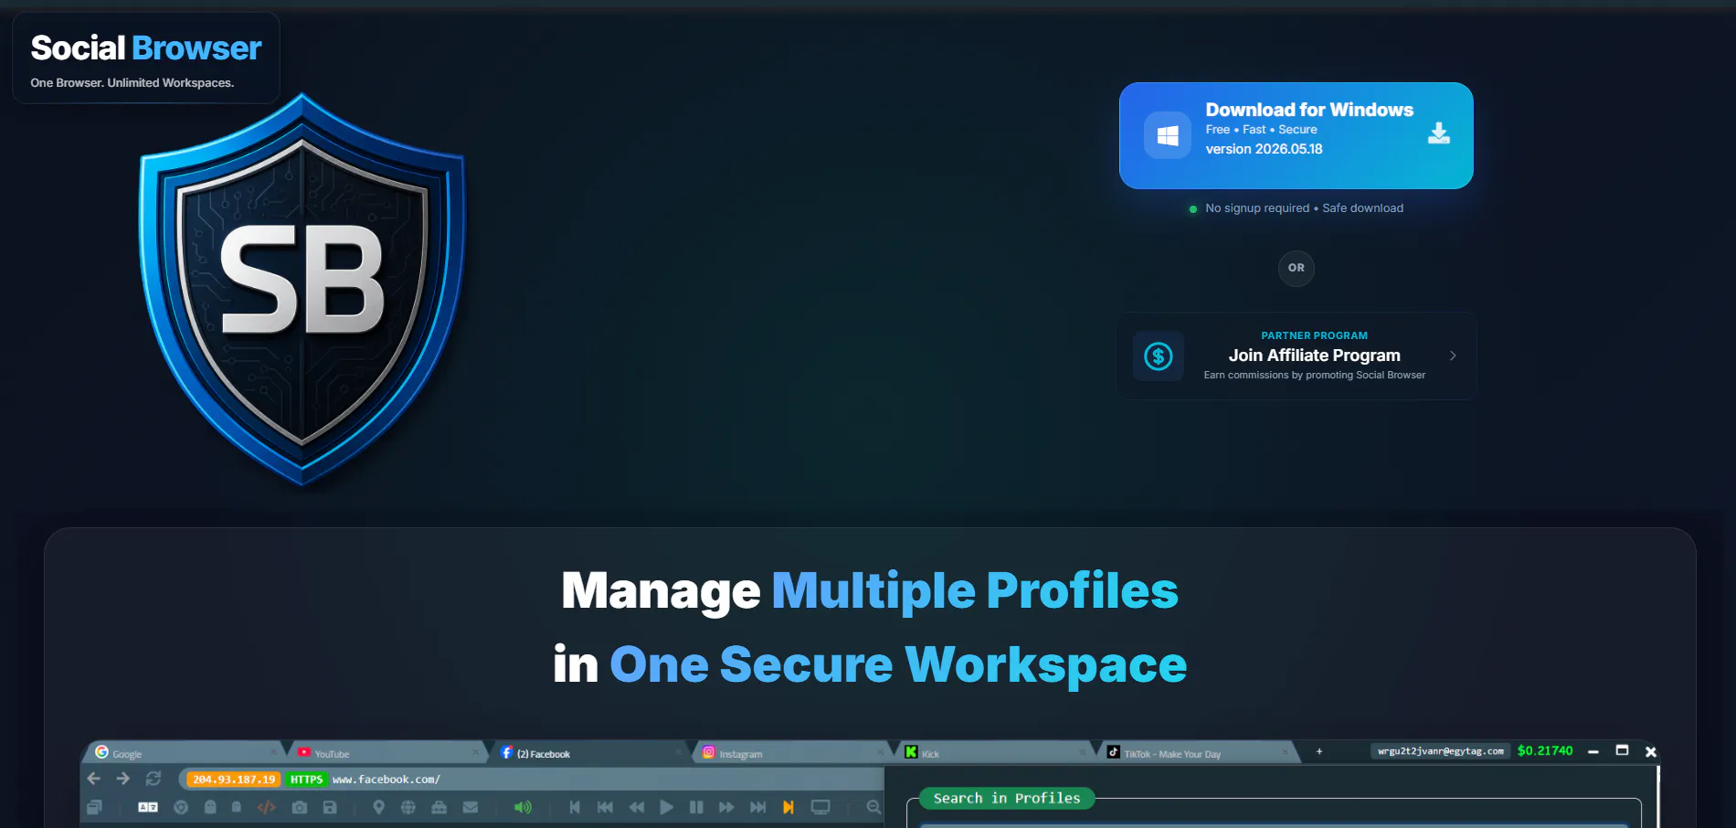Click the small lock icon in toolbar
The width and height of the screenshot is (1736, 828).
click(x=237, y=807)
